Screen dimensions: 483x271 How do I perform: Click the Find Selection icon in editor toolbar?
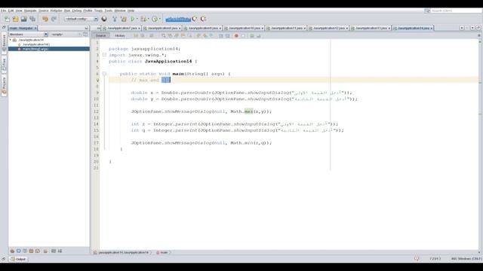click(x=164, y=36)
